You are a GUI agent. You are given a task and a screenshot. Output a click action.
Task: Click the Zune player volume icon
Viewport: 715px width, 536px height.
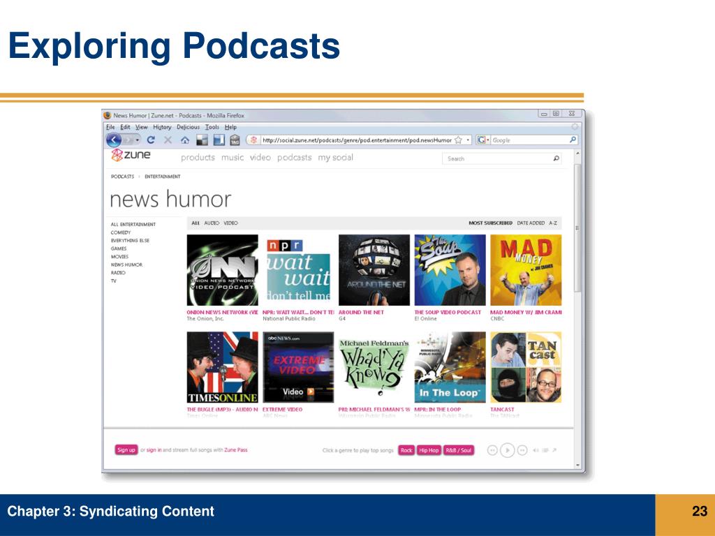[x=536, y=450]
